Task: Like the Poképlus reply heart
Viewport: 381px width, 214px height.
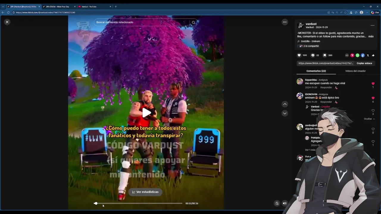Action: (x=373, y=141)
